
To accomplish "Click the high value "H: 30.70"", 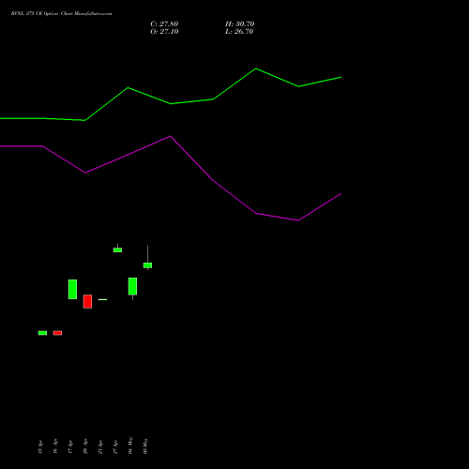I will click(x=240, y=24).
